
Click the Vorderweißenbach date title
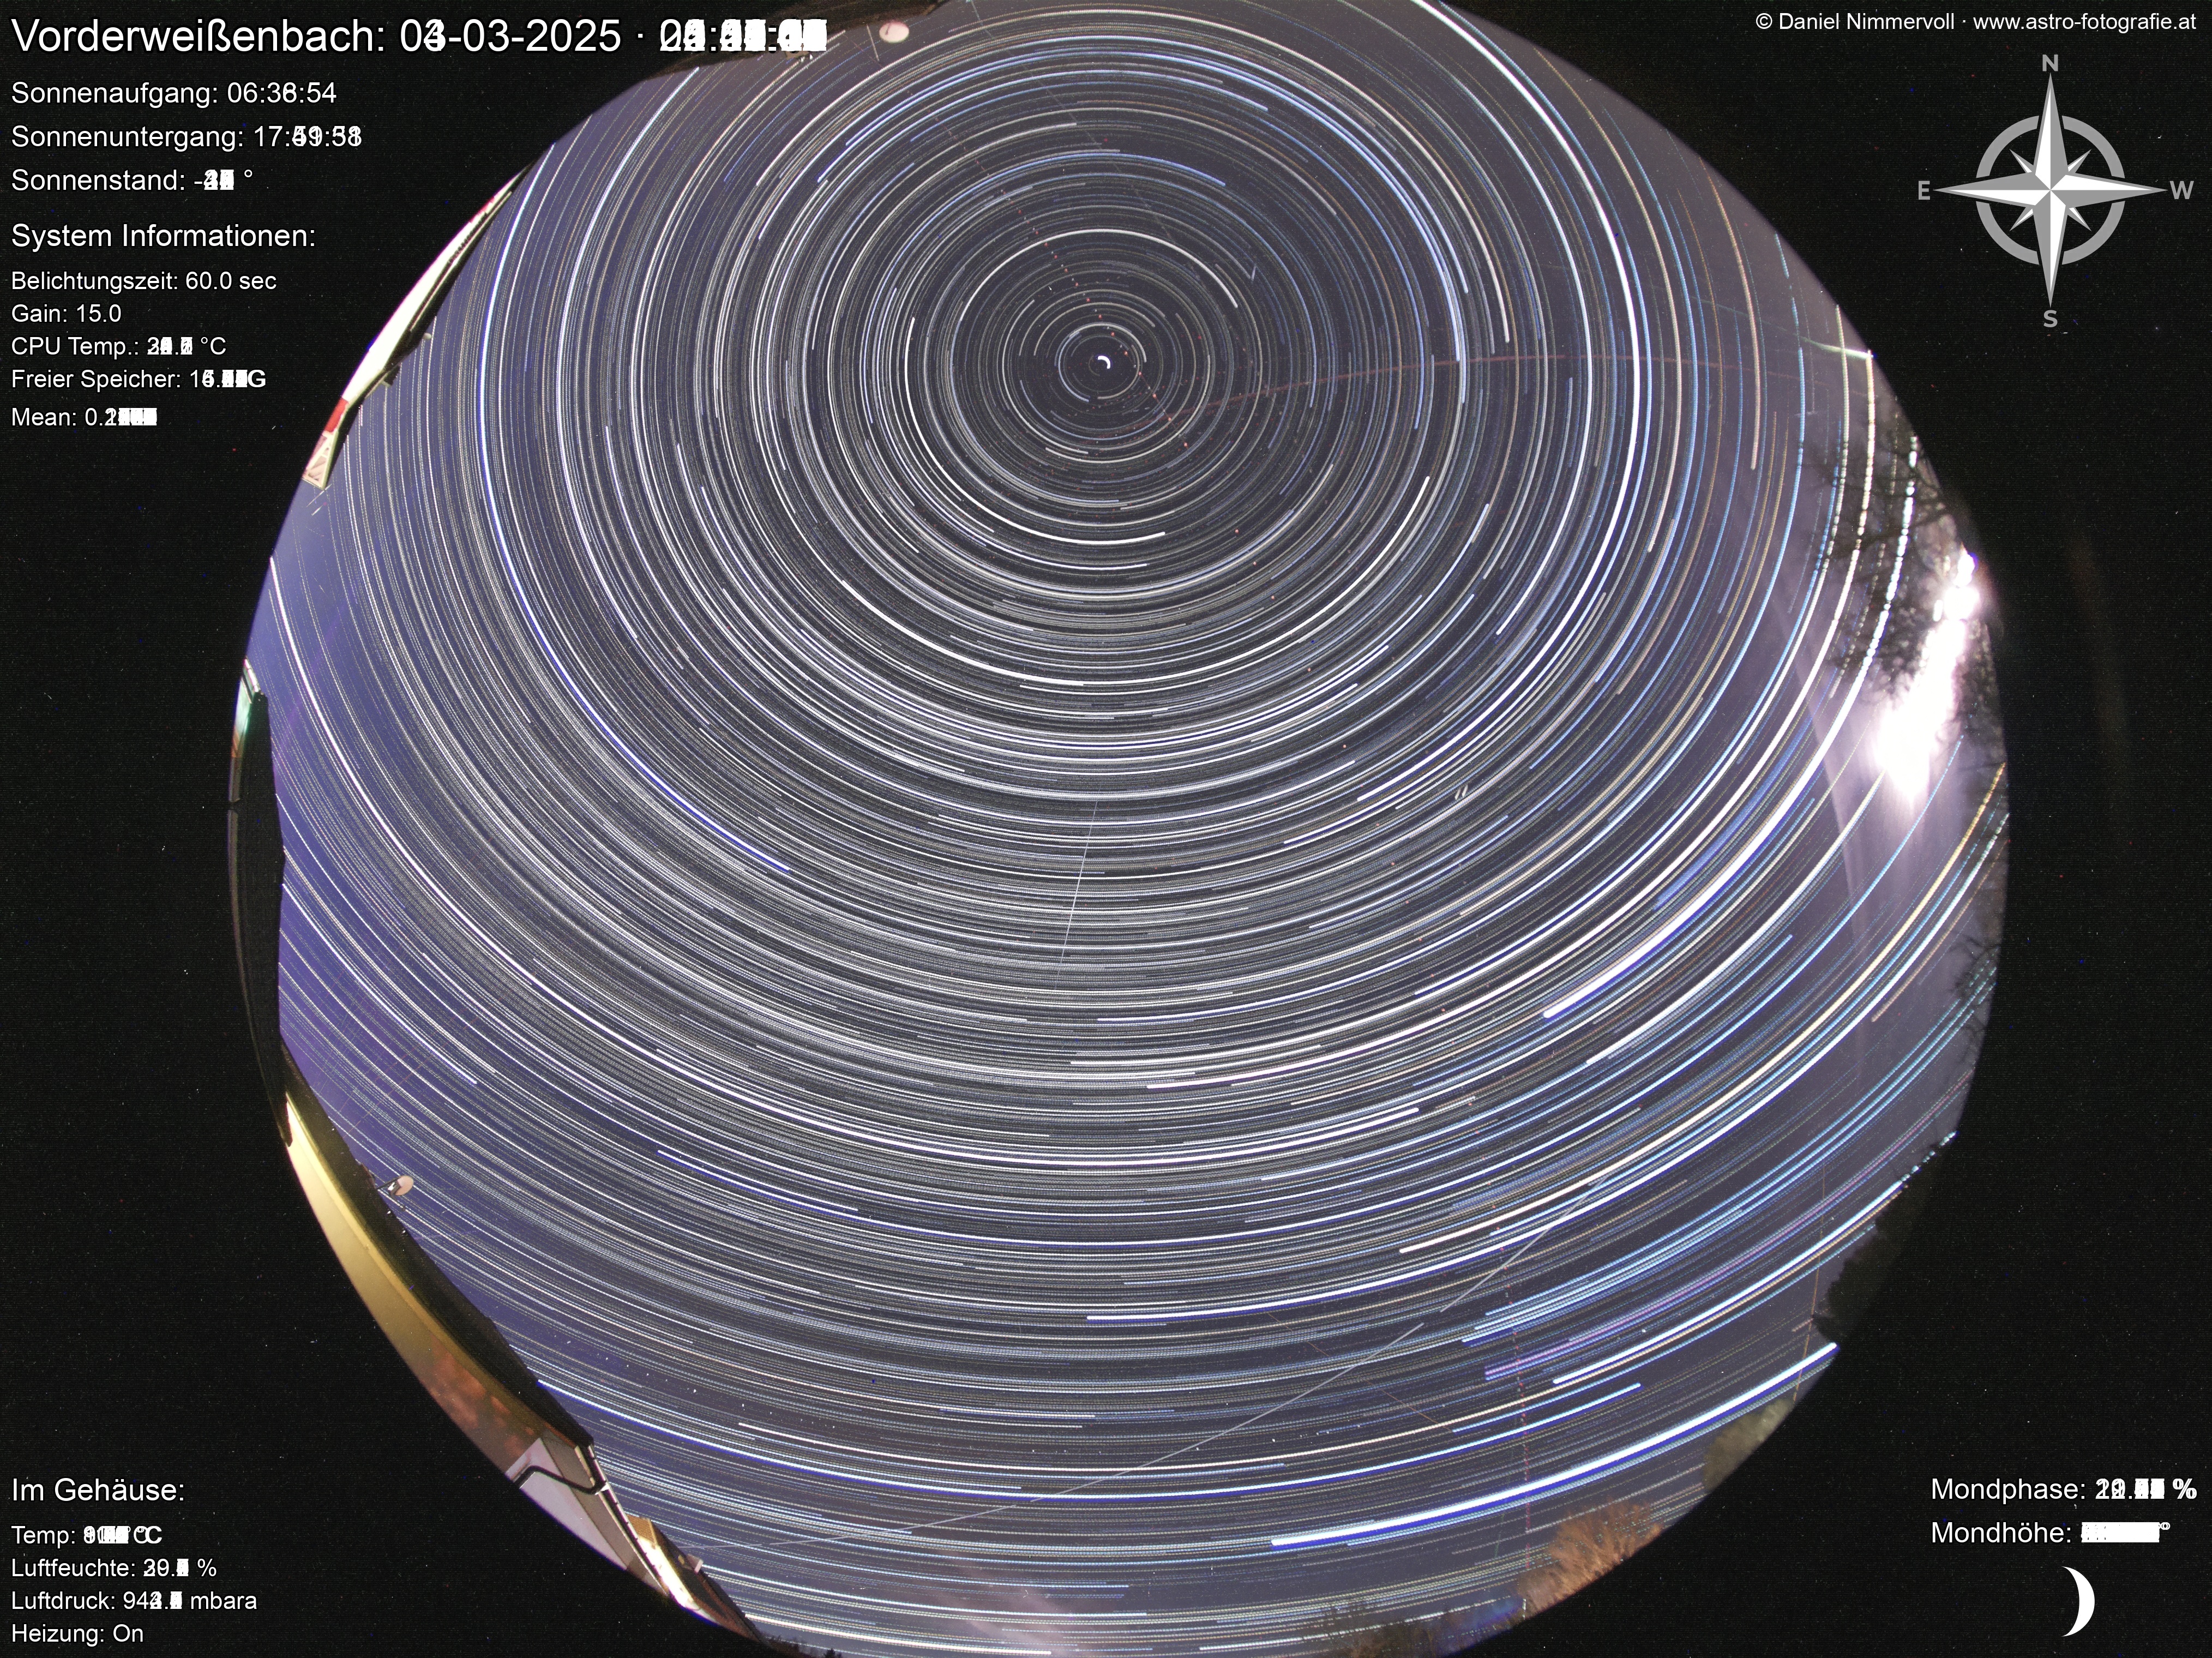[x=419, y=37]
